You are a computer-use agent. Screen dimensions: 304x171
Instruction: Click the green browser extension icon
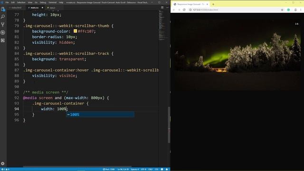pos(288,9)
